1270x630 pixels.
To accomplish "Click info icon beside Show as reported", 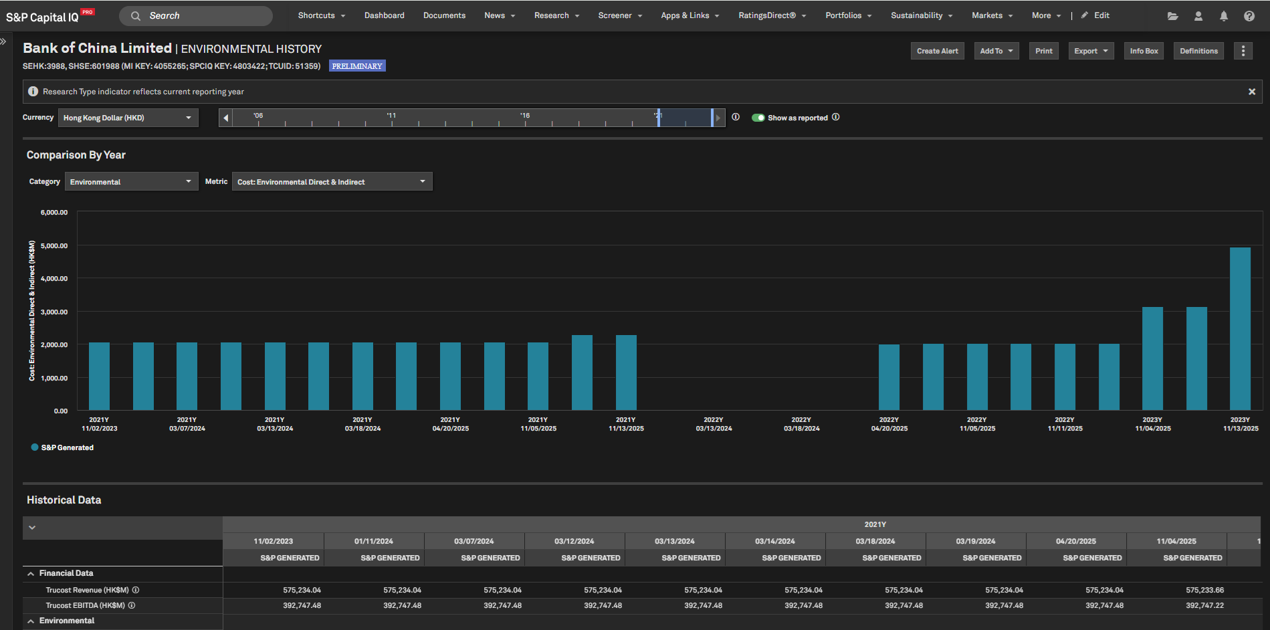I will (x=835, y=117).
